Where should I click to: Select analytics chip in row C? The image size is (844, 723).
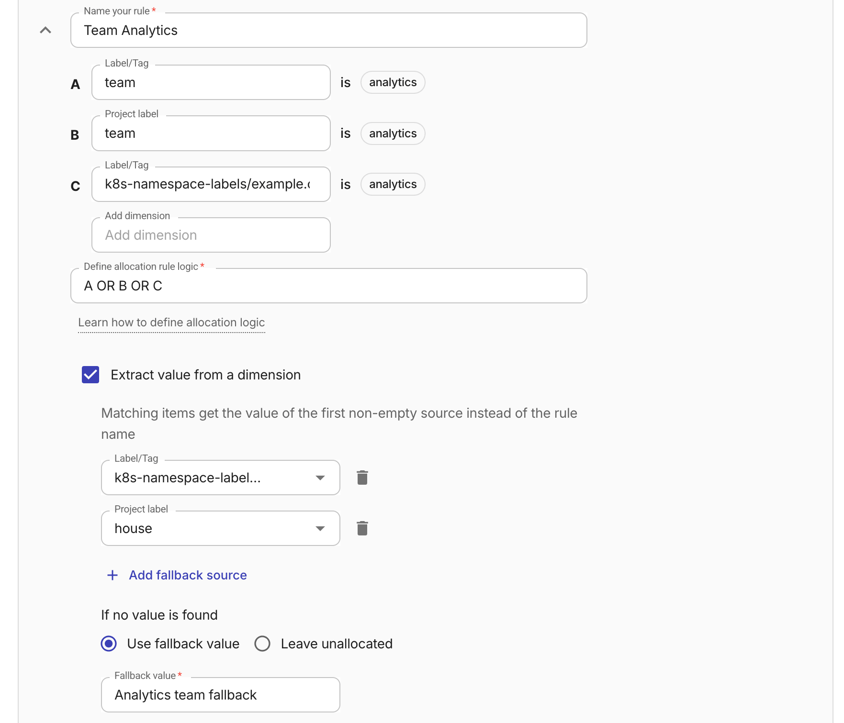pyautogui.click(x=393, y=184)
